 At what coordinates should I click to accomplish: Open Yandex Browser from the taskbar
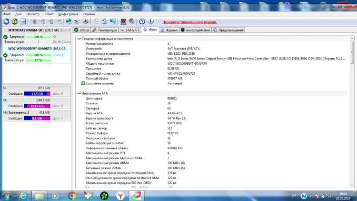pyautogui.click(x=120, y=196)
